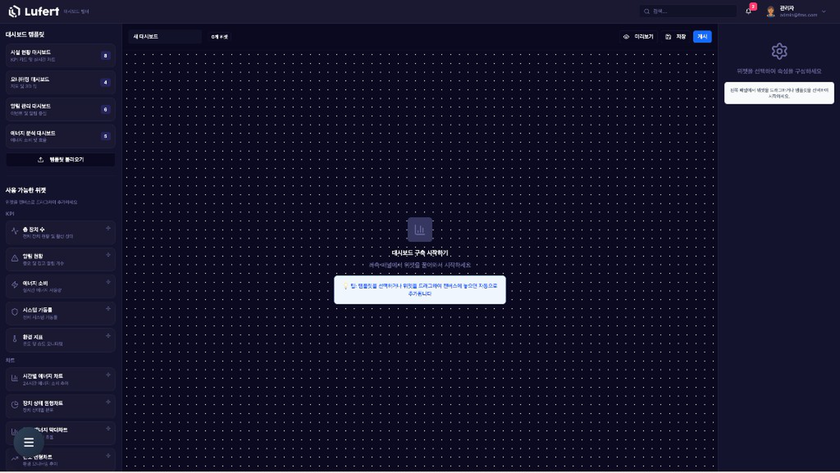Click the thermometer icon of 환경 지표
840x473 pixels.
(15, 339)
